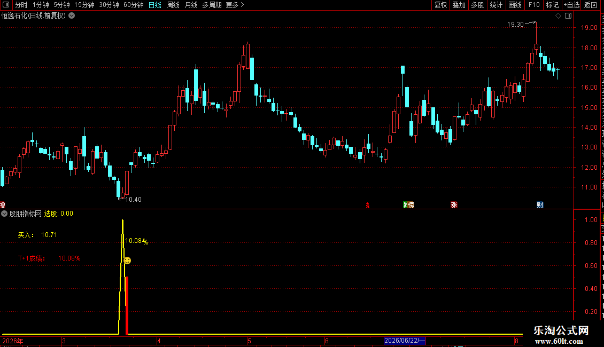Select the 1分钟 period tab
The width and height of the screenshot is (604, 347).
click(x=41, y=5)
